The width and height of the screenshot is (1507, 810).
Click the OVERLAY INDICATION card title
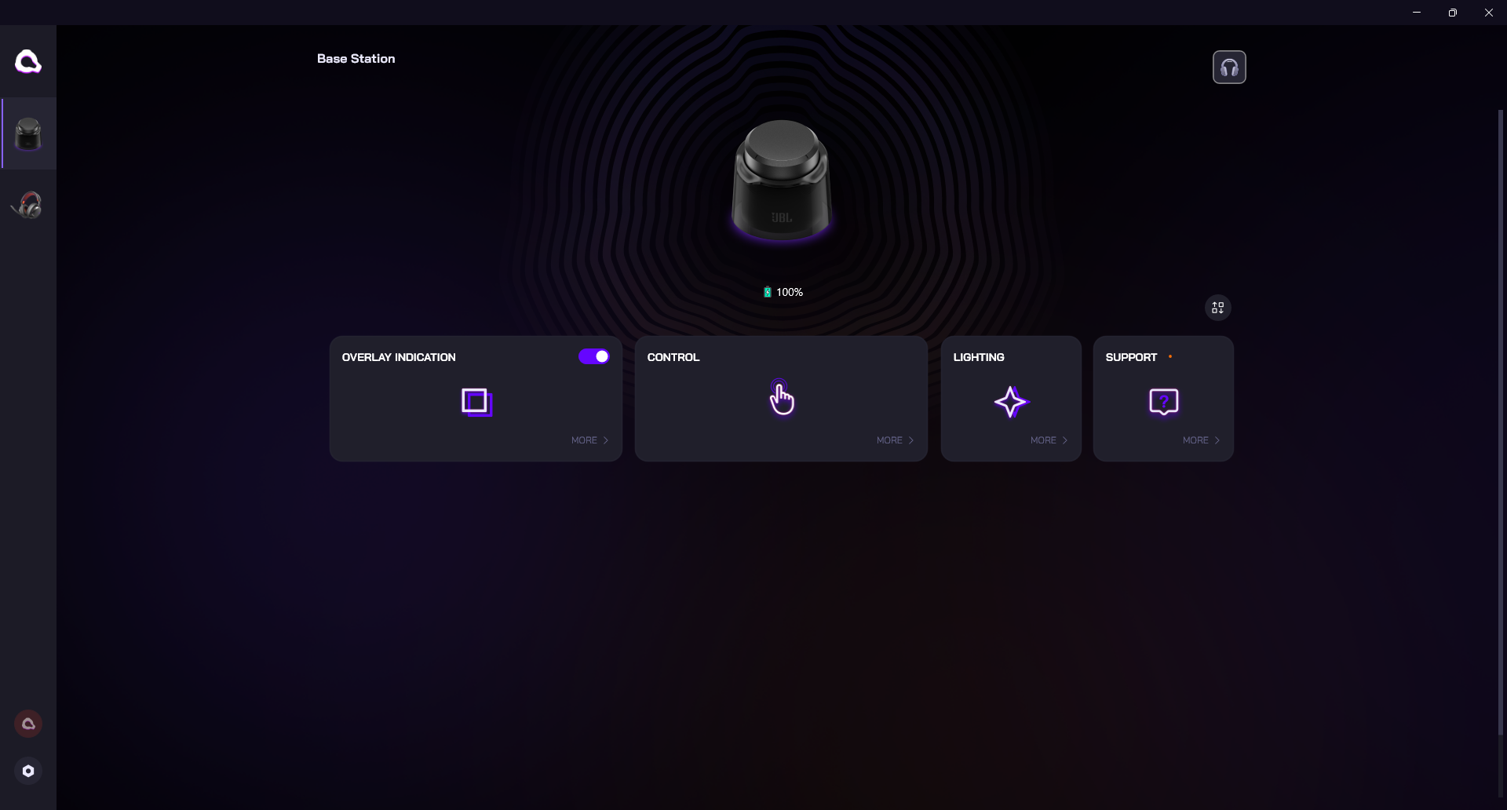[x=399, y=357]
